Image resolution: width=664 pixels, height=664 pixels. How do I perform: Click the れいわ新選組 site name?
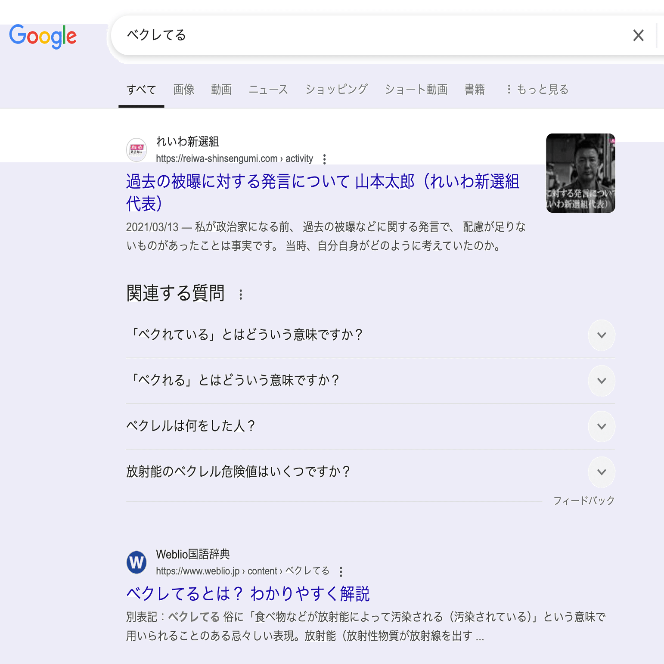point(187,141)
